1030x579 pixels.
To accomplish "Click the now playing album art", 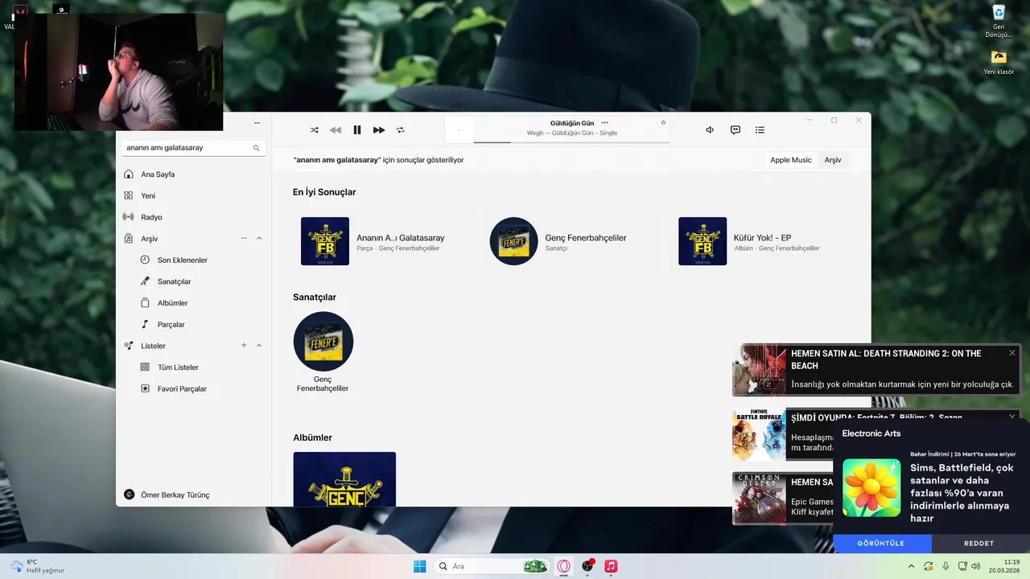I will [459, 129].
